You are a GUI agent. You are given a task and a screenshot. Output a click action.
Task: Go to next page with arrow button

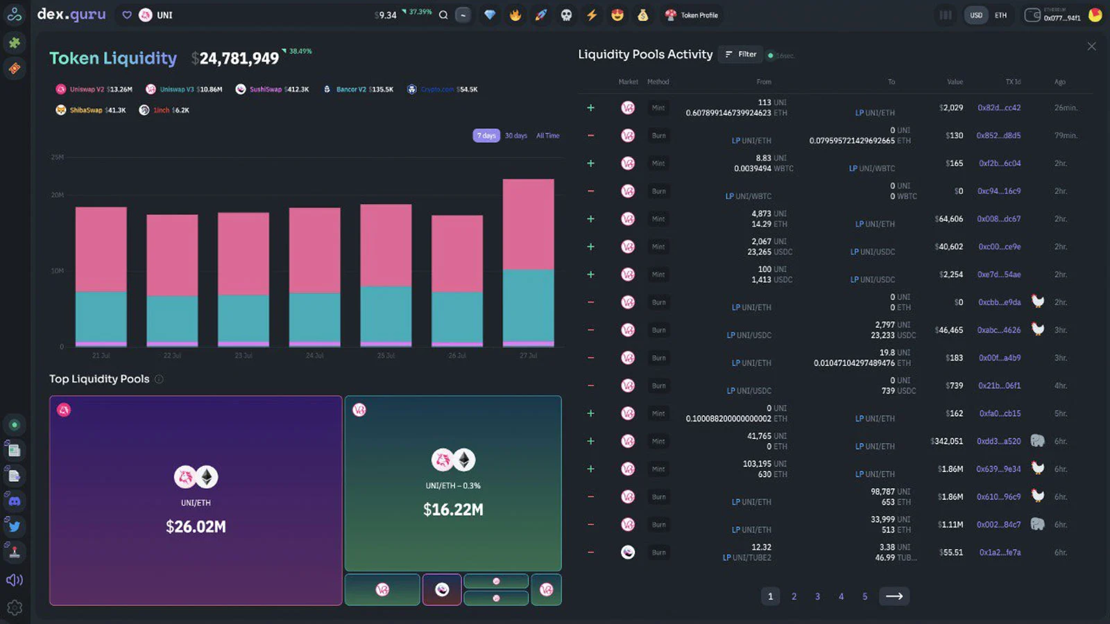(894, 596)
